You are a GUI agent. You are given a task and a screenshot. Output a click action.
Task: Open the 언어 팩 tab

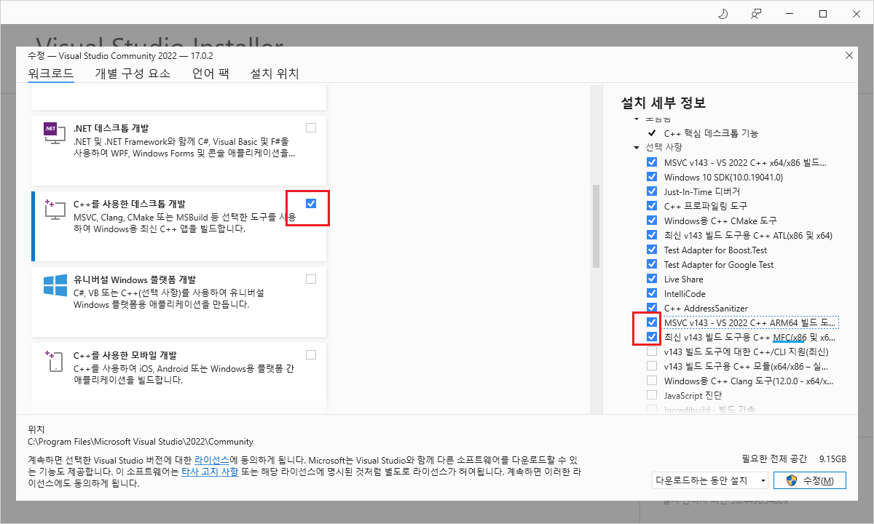210,74
